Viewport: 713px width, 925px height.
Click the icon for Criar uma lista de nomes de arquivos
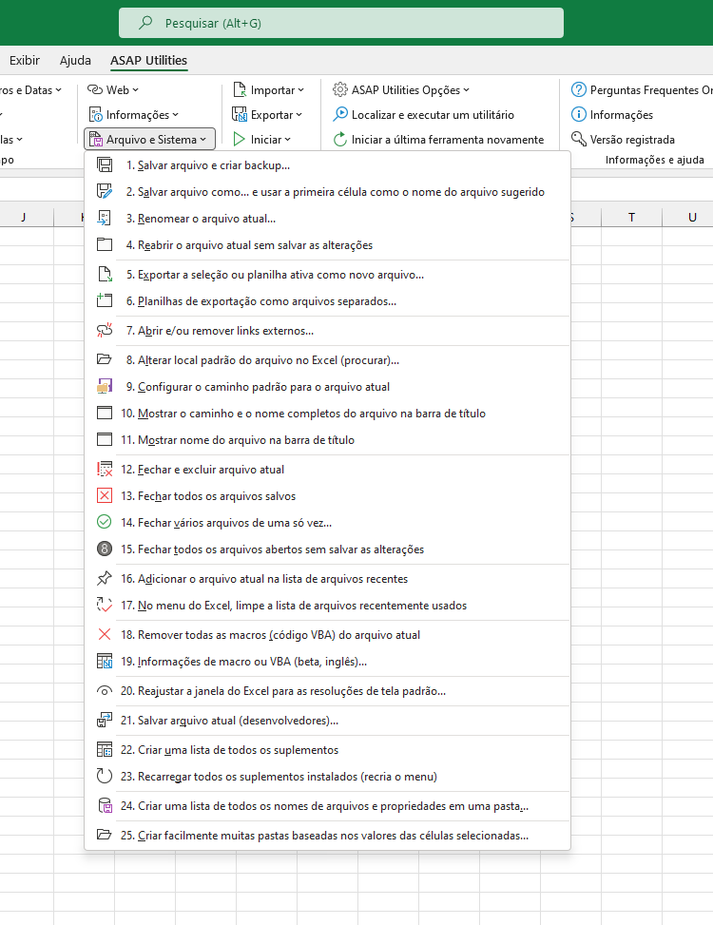105,805
